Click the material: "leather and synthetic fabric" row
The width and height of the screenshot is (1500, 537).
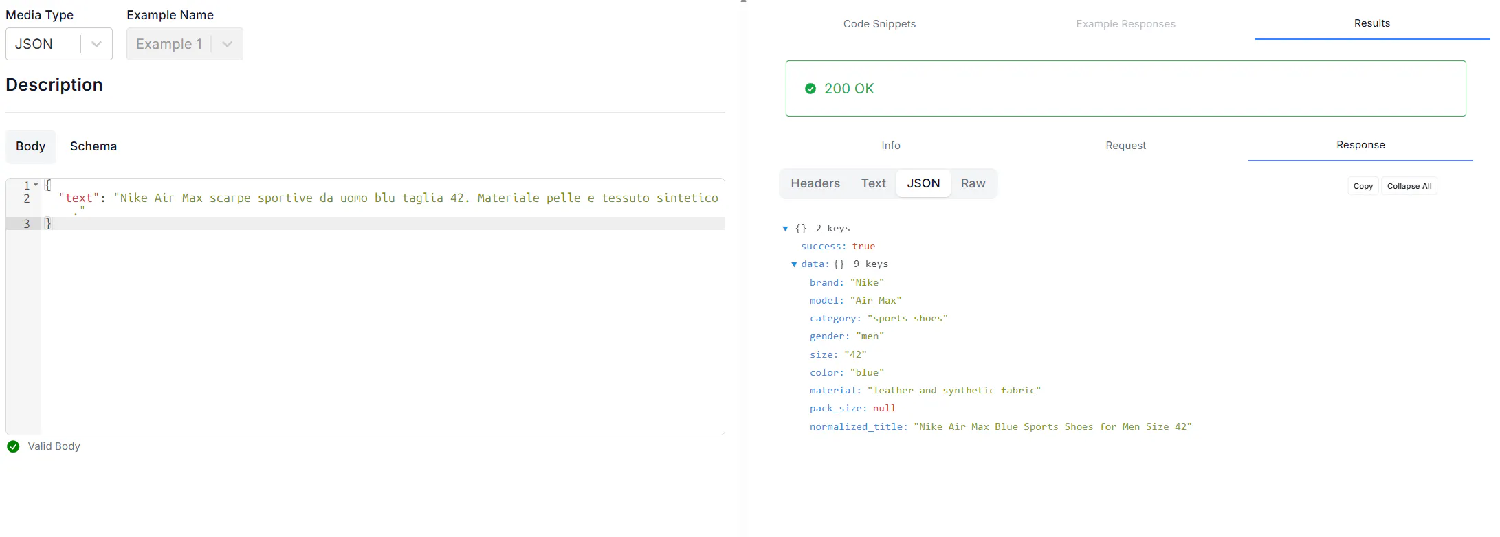925,391
